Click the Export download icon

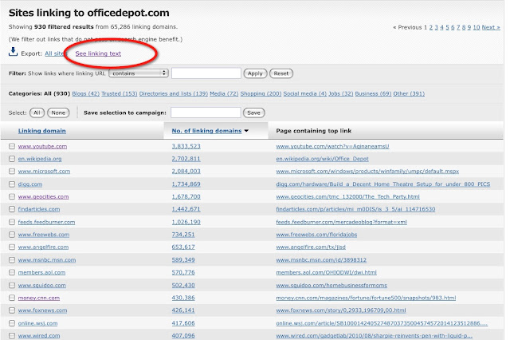[x=13, y=52]
